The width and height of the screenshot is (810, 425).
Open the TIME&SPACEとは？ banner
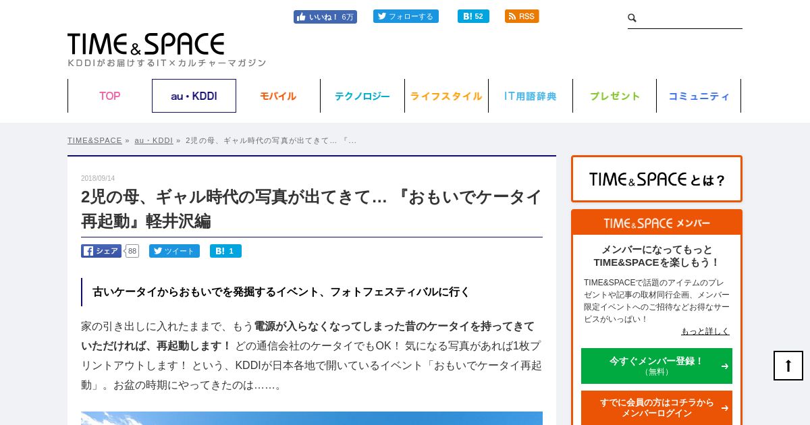coord(657,179)
